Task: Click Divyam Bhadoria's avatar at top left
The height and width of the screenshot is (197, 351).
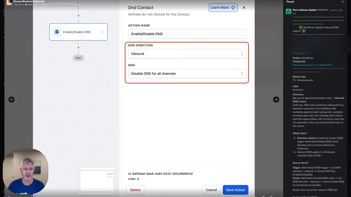Action: 9,3
